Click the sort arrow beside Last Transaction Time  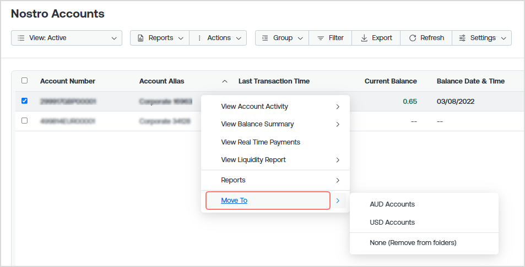(225, 81)
